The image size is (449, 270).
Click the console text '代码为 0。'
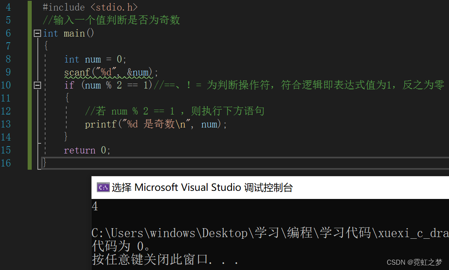coord(120,246)
